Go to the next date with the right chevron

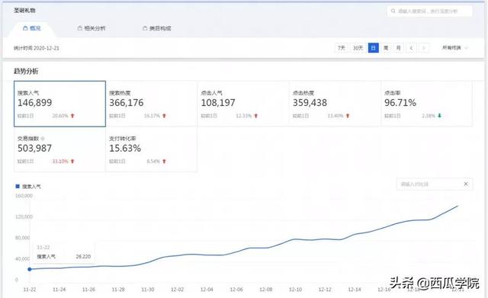[x=424, y=48]
